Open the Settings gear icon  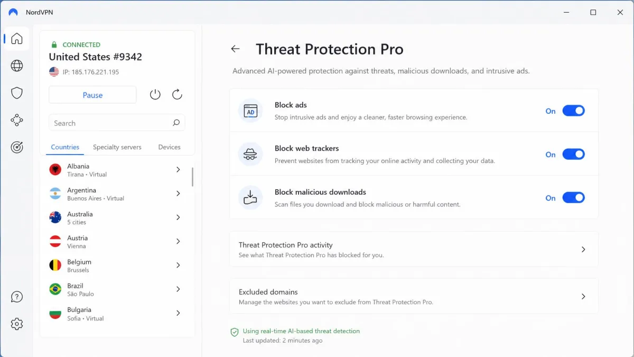point(17,324)
